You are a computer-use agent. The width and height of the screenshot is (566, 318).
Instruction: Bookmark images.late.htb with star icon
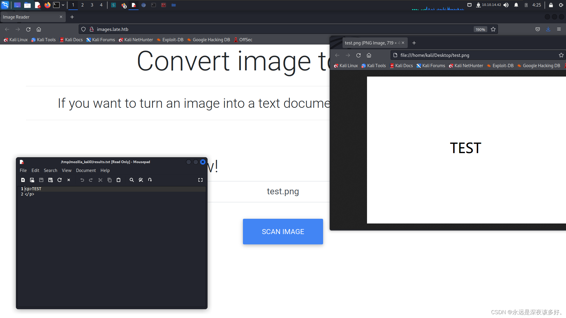tap(493, 29)
